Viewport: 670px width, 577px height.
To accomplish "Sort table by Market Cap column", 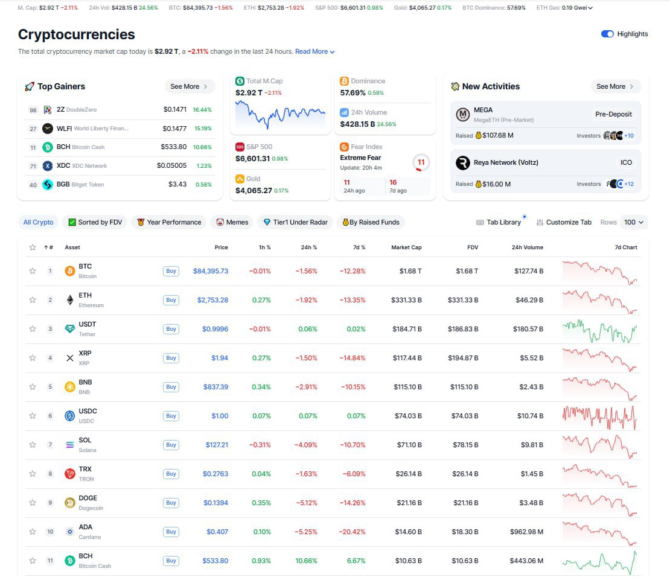I will point(406,247).
